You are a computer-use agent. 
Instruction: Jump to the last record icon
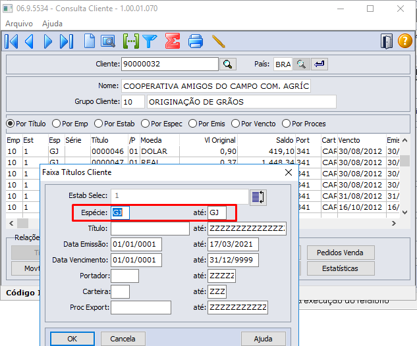pos(67,41)
